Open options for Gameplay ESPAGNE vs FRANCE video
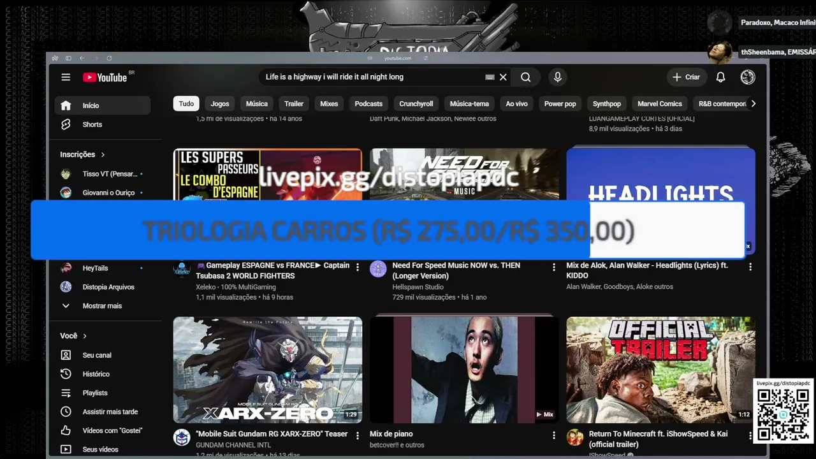The height and width of the screenshot is (459, 816). coord(357,267)
